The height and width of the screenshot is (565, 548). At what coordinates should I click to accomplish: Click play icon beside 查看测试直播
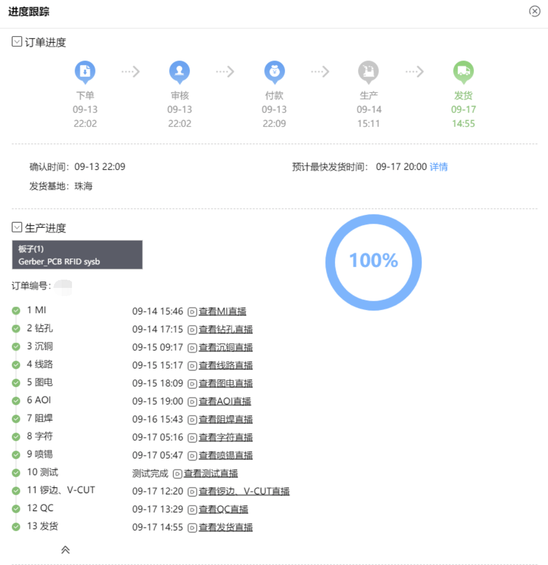(x=177, y=474)
